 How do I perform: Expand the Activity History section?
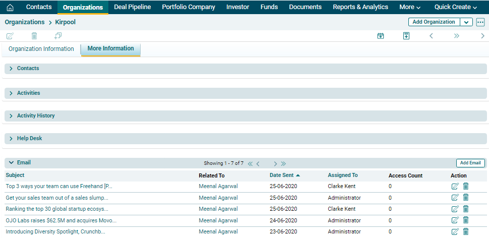coord(11,116)
